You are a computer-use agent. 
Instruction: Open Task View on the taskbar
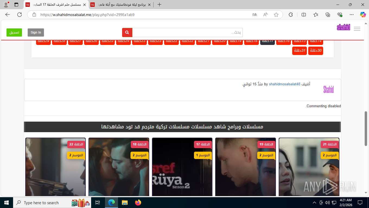[x=98, y=203]
